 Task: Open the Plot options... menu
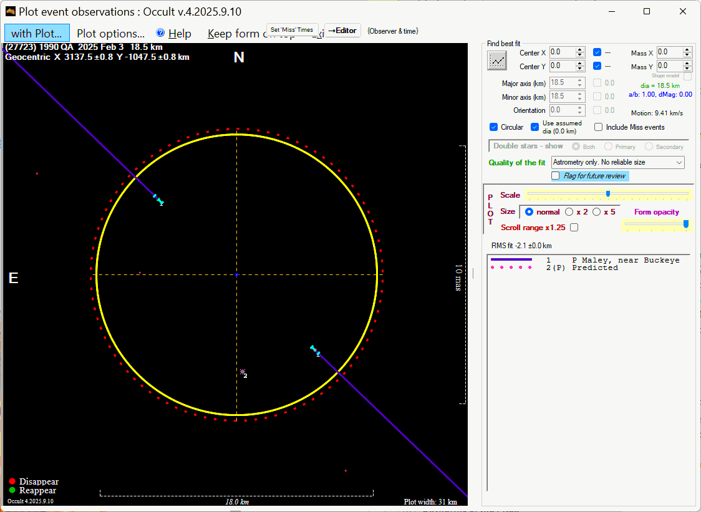point(110,34)
